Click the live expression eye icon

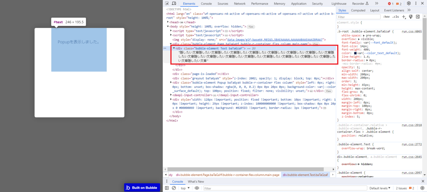(x=197, y=188)
